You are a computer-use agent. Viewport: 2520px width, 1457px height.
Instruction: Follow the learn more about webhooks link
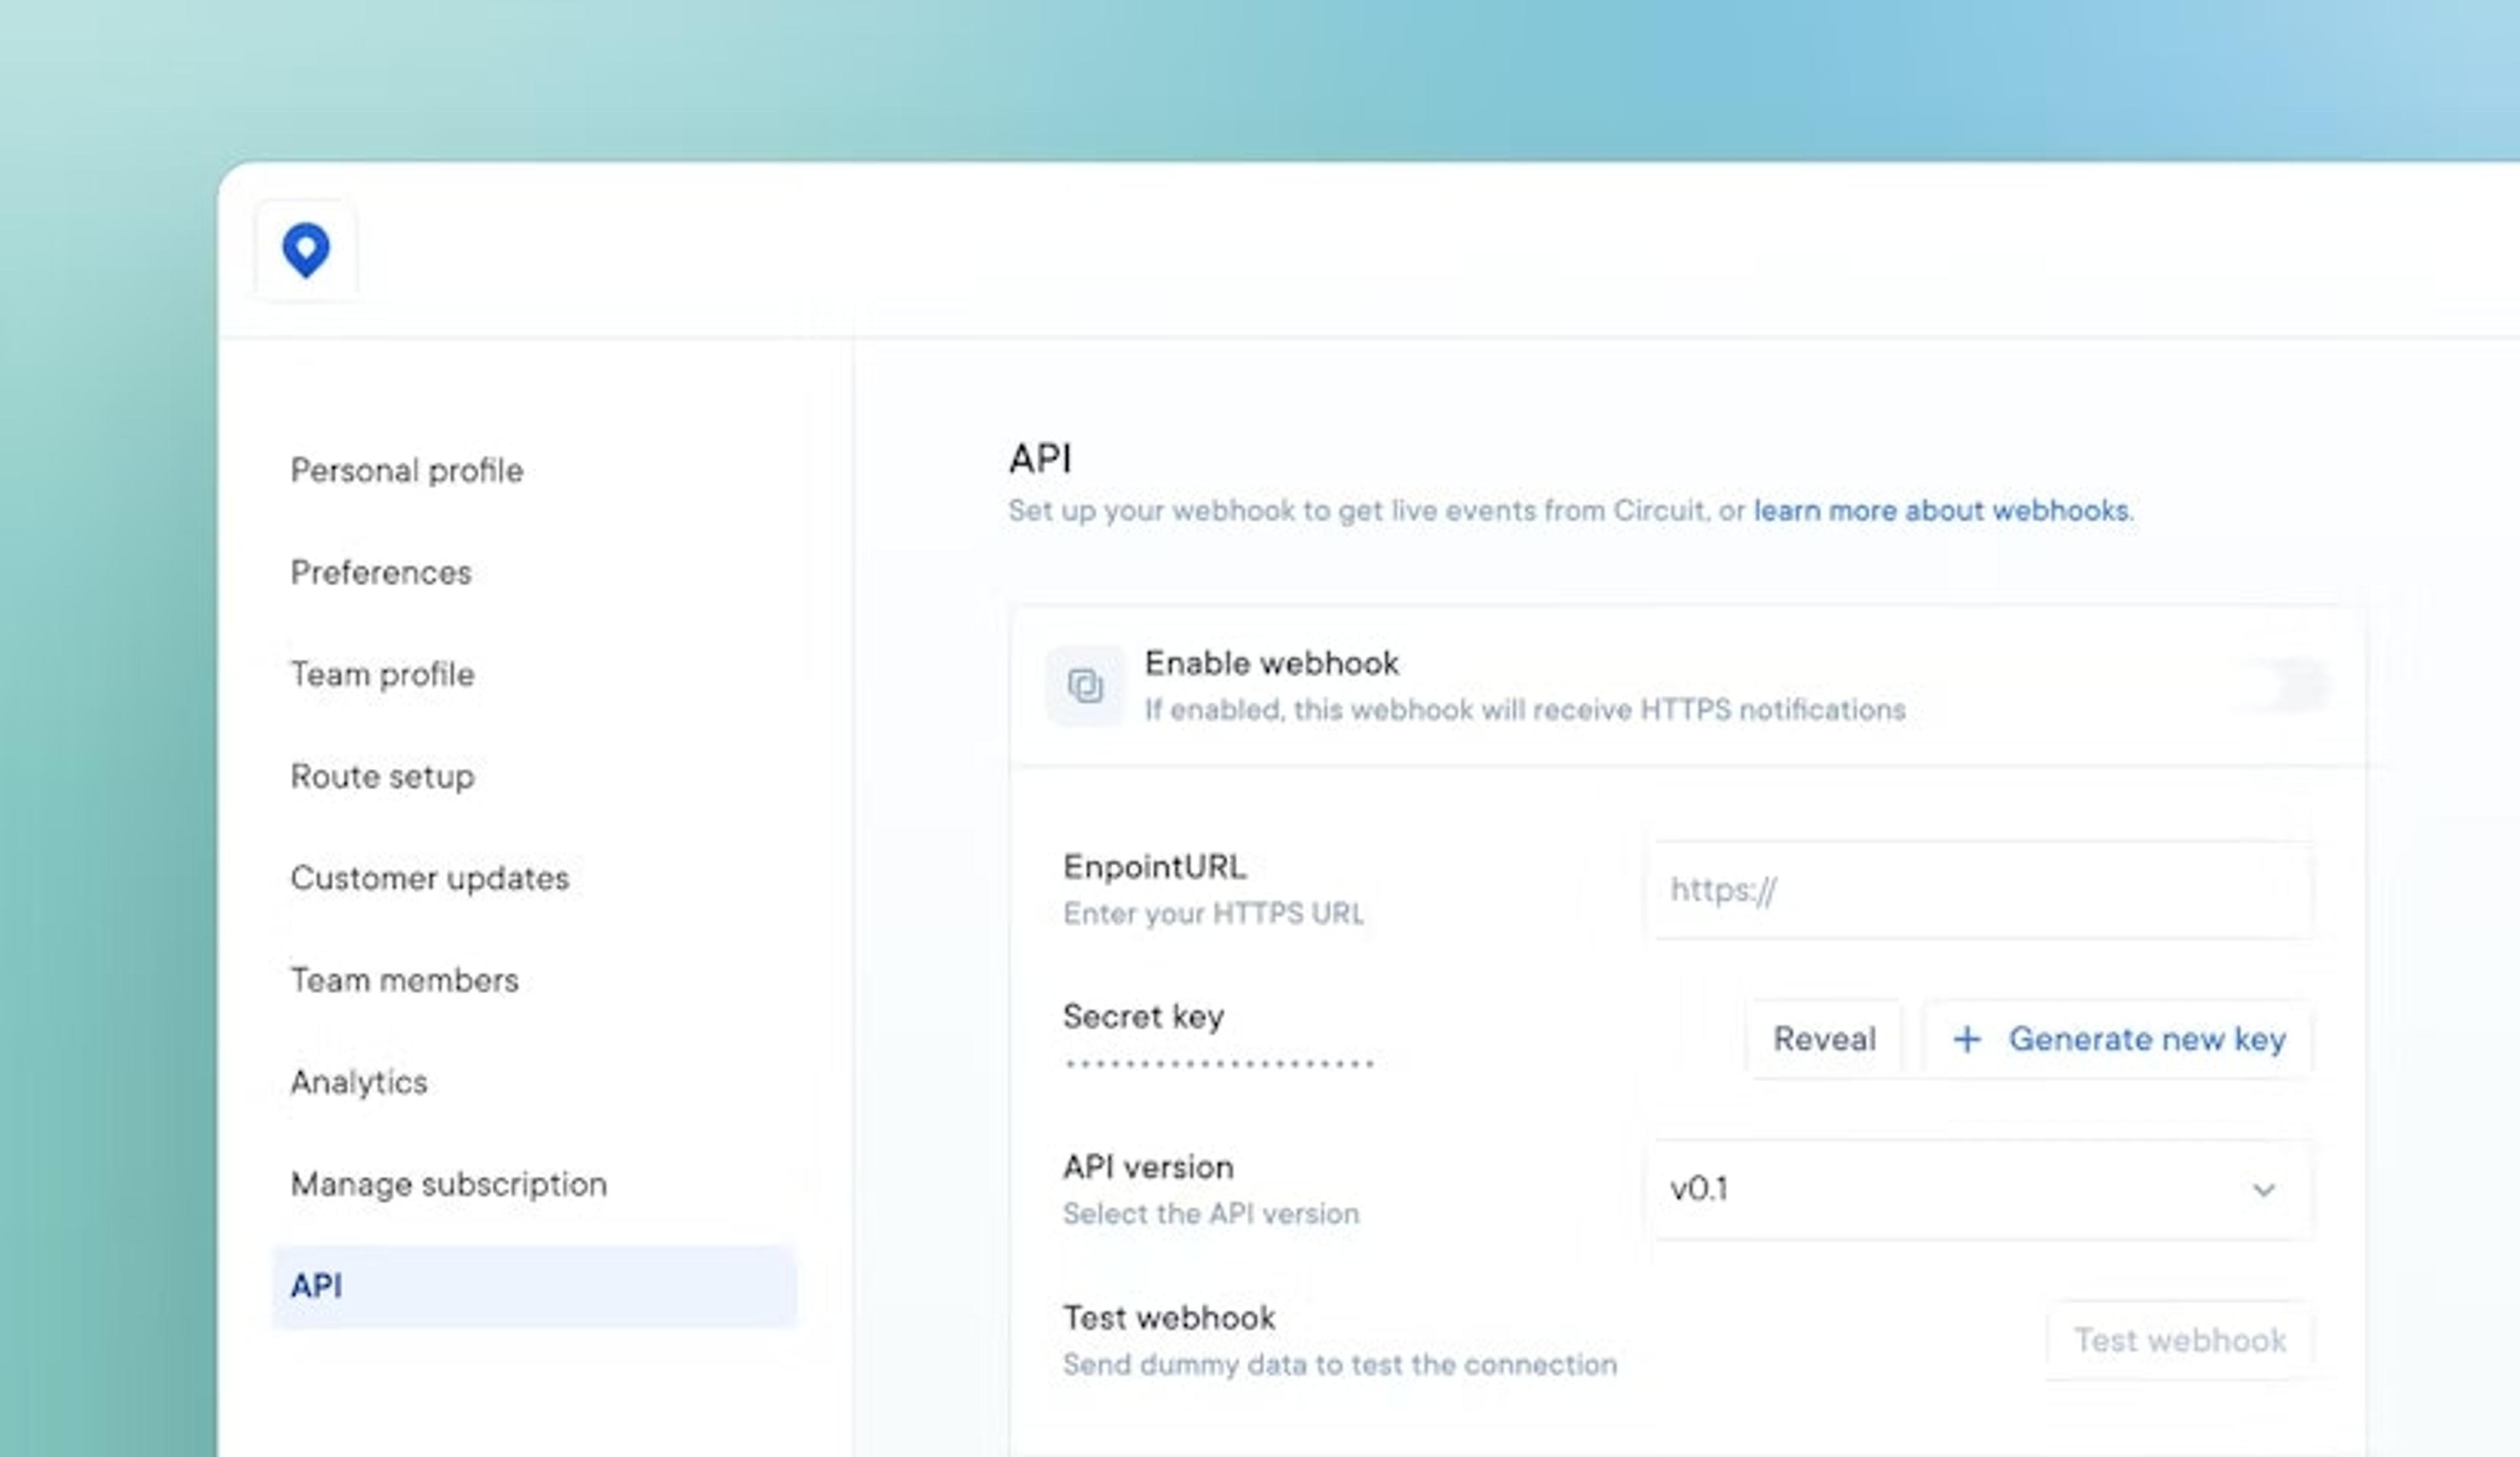[x=1940, y=510]
